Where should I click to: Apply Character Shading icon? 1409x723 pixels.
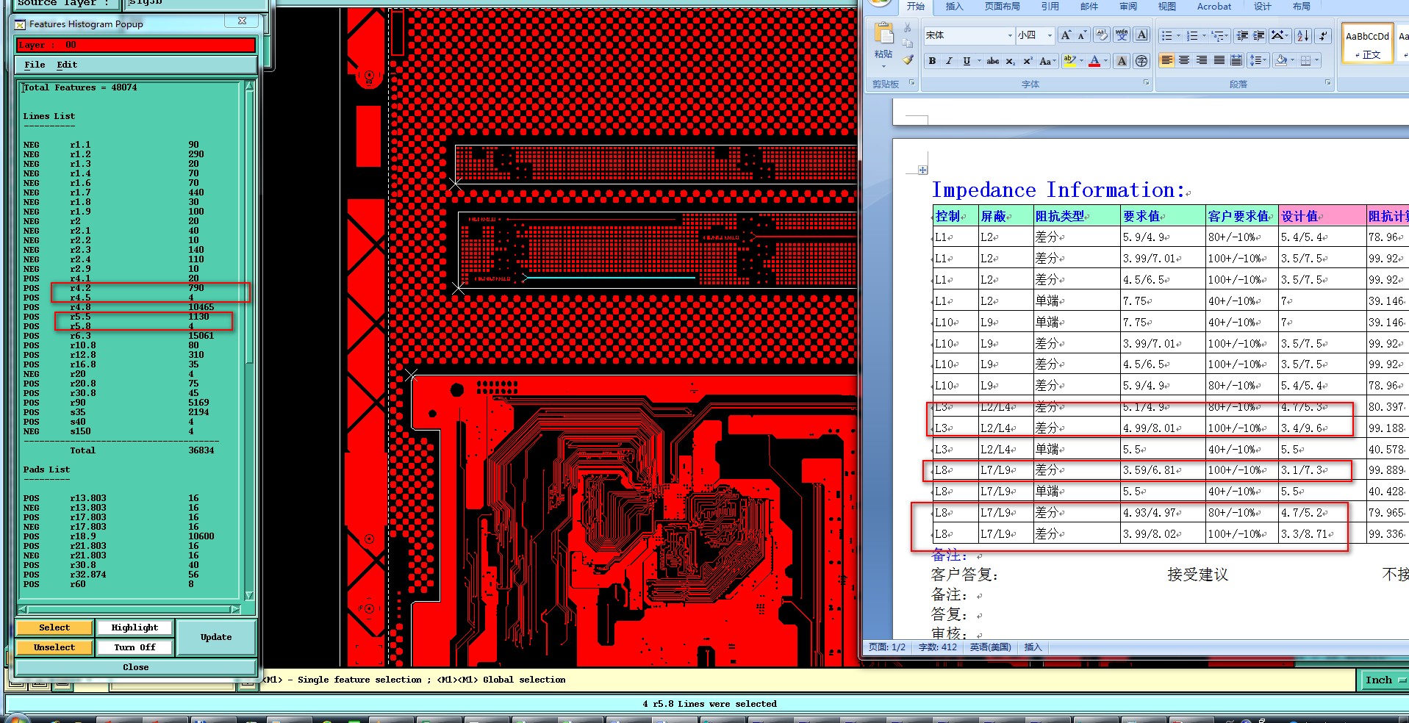pyautogui.click(x=1122, y=61)
